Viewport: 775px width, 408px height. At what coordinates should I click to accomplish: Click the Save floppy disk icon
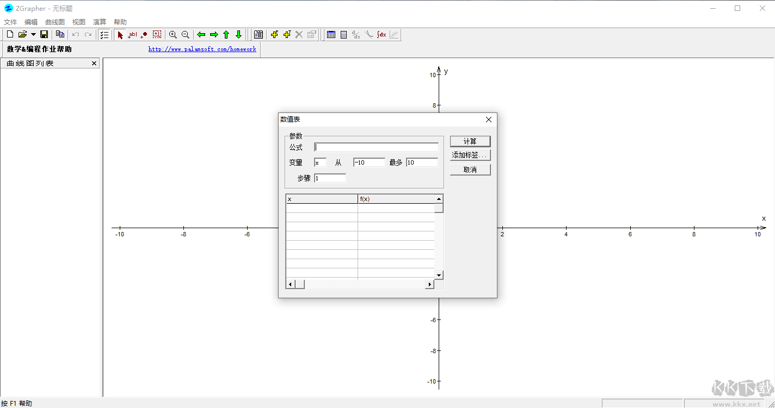(x=44, y=35)
